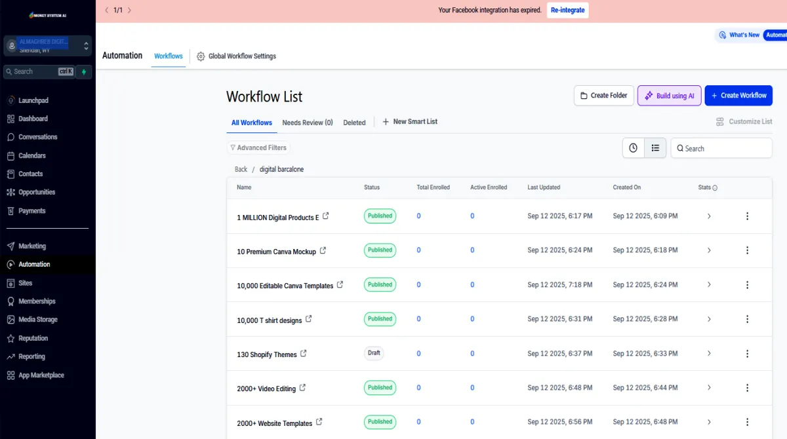Click the green lightning quick action icon

pos(84,71)
